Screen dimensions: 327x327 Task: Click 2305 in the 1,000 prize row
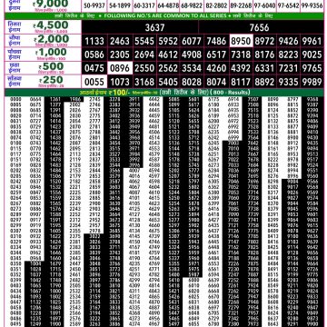[x=120, y=54]
